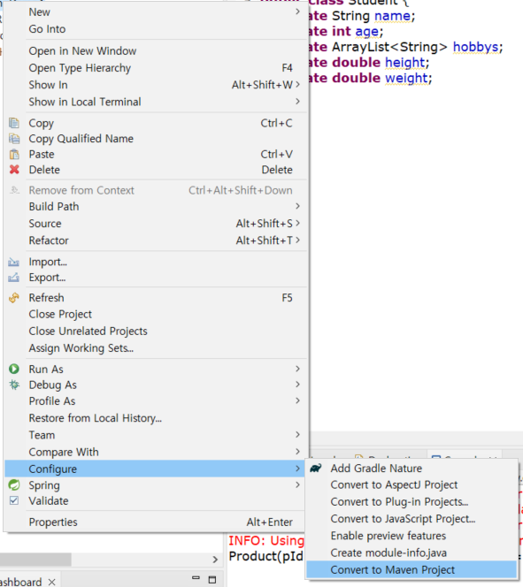
Task: Expand the Team submenu arrow
Action: pyautogui.click(x=297, y=435)
